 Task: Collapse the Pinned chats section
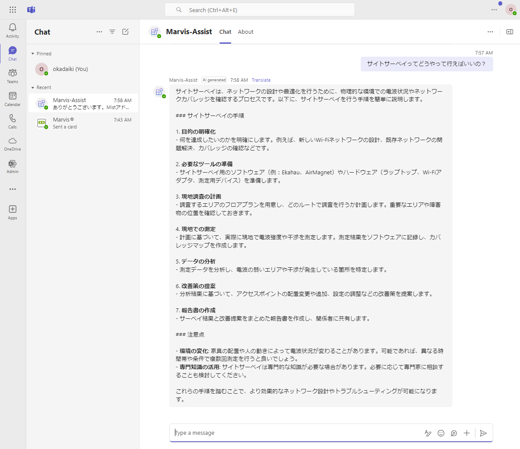click(x=33, y=54)
